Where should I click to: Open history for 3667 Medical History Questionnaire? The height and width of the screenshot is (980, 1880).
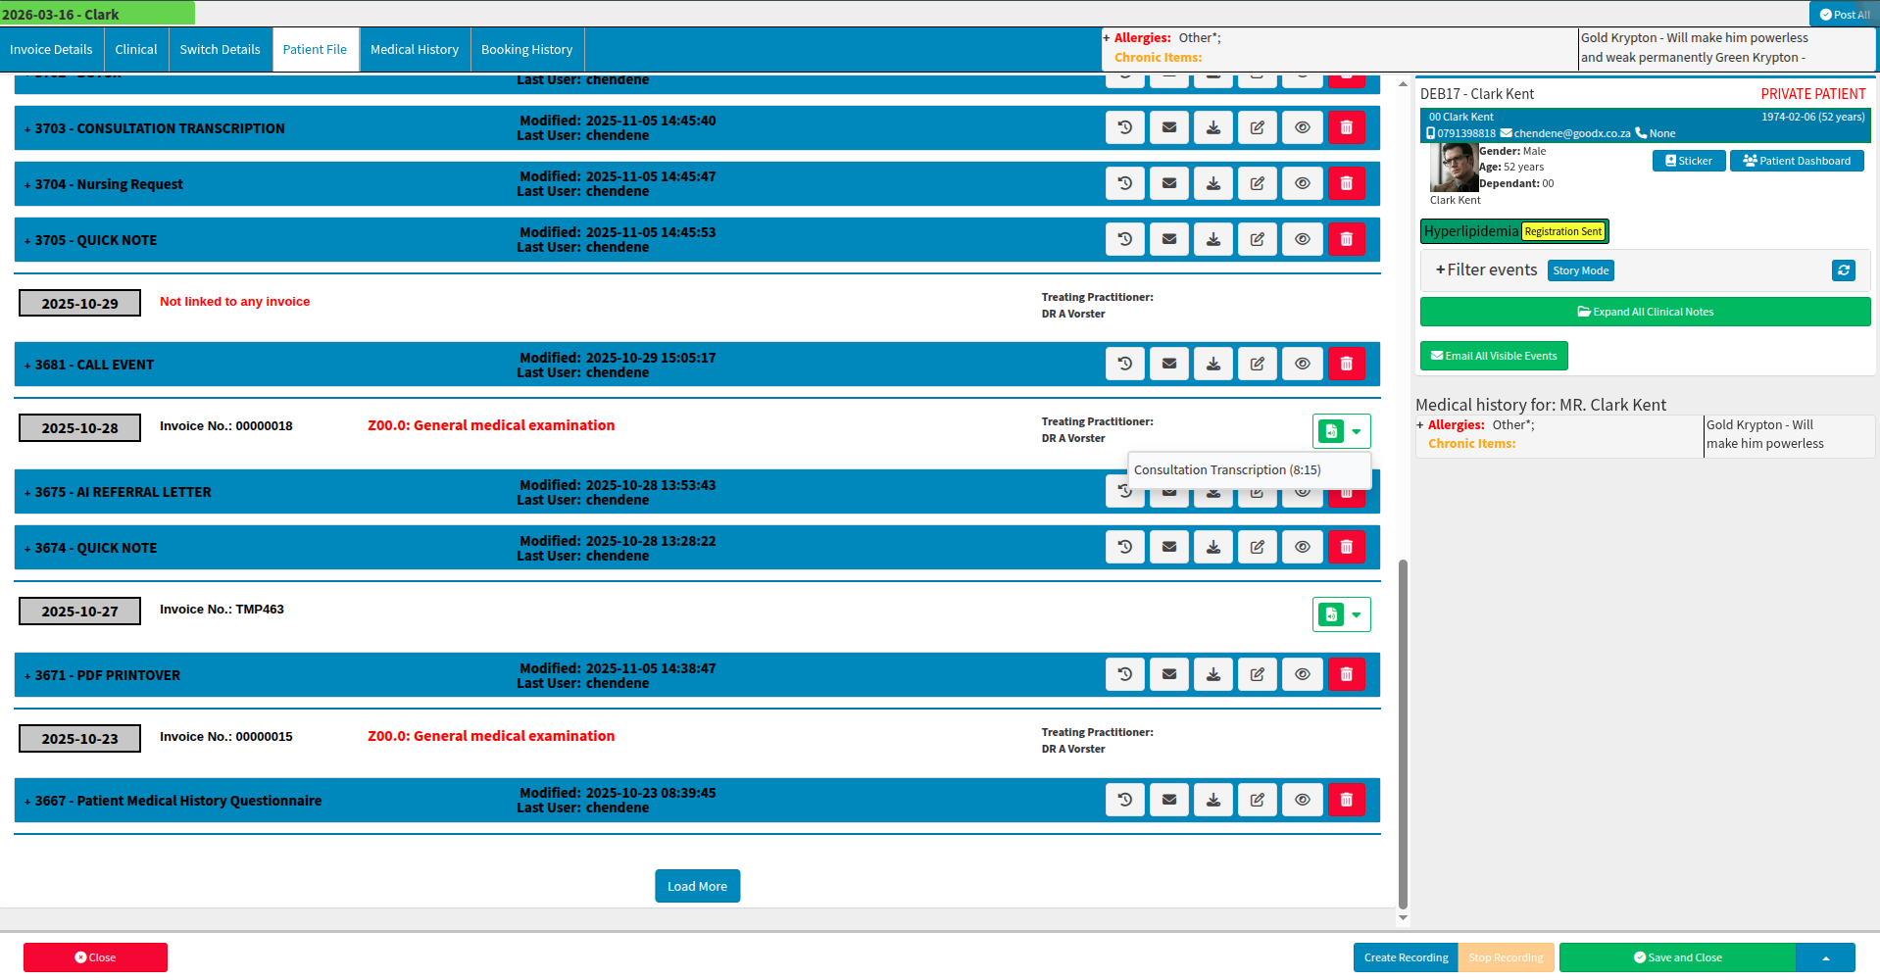pos(1125,800)
